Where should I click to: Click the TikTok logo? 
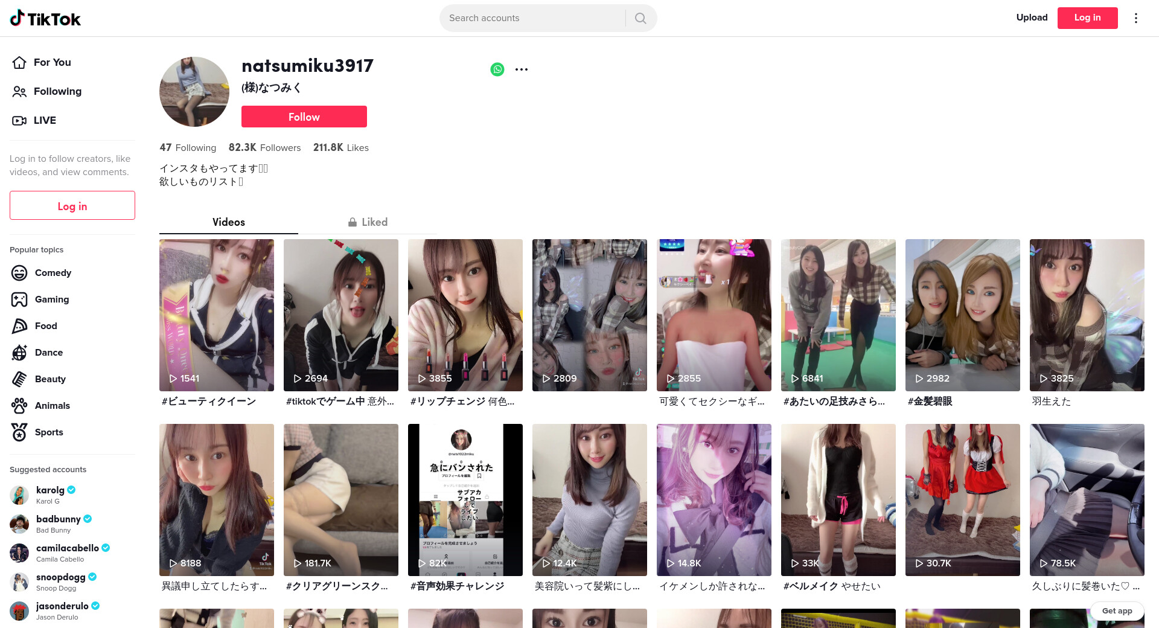point(45,18)
